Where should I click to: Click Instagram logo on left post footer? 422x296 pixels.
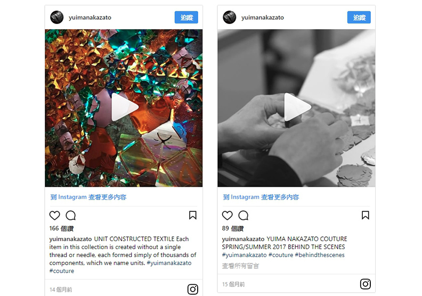(x=193, y=289)
